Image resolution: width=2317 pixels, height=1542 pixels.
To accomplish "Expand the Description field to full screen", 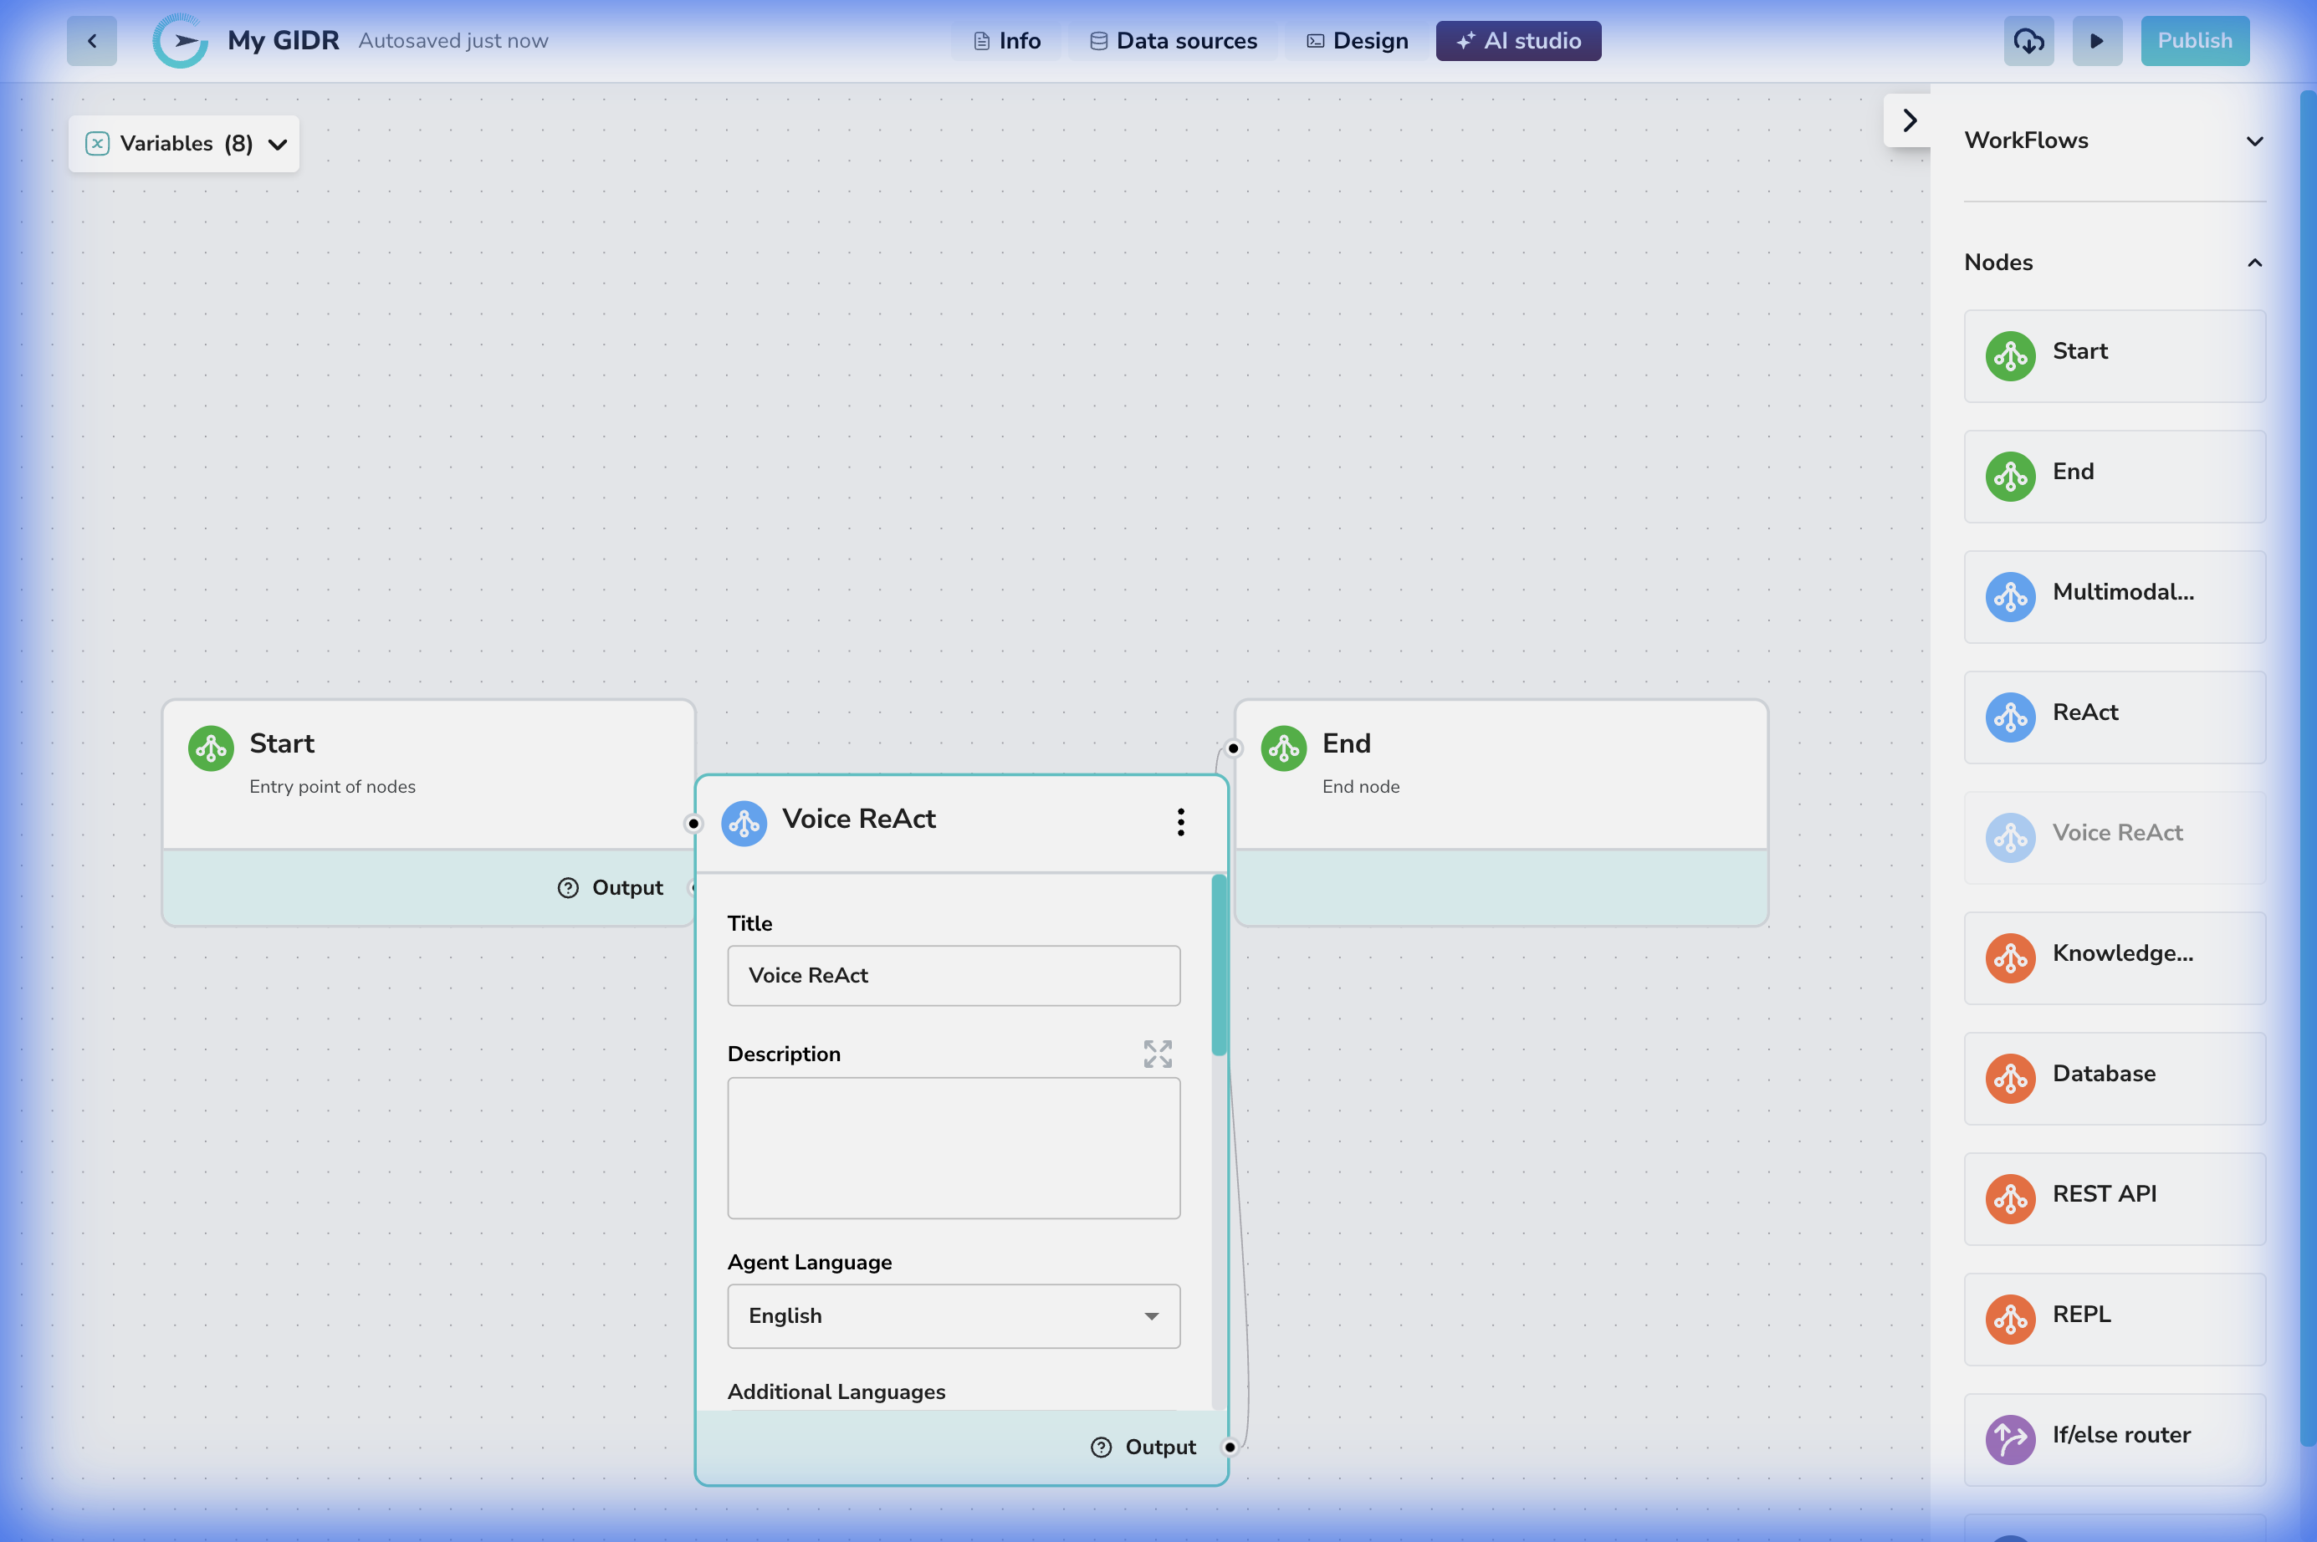I will click(1157, 1054).
